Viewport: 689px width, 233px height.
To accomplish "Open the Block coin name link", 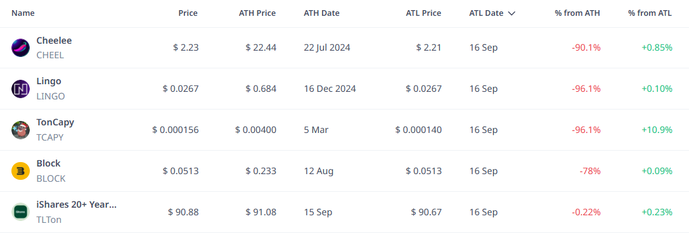I will pos(48,163).
